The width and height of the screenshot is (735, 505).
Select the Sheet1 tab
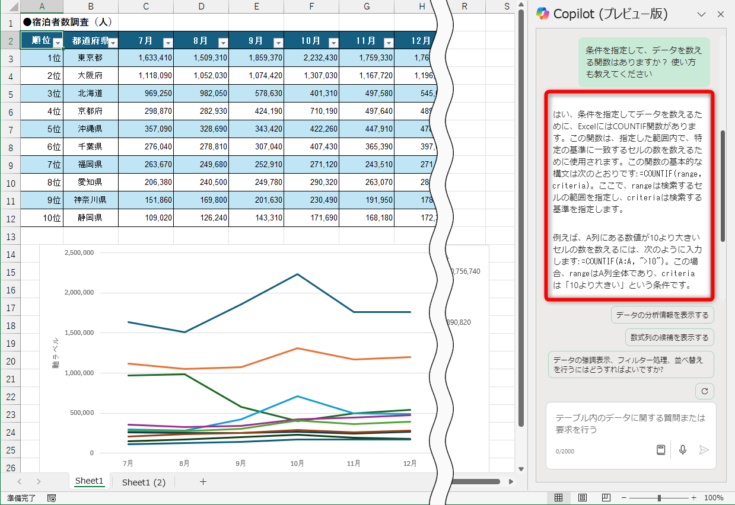coord(89,481)
